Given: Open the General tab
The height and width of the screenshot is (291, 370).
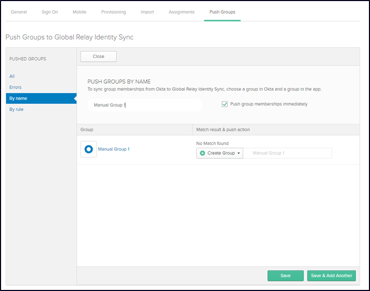Looking at the screenshot, I should click(x=19, y=12).
